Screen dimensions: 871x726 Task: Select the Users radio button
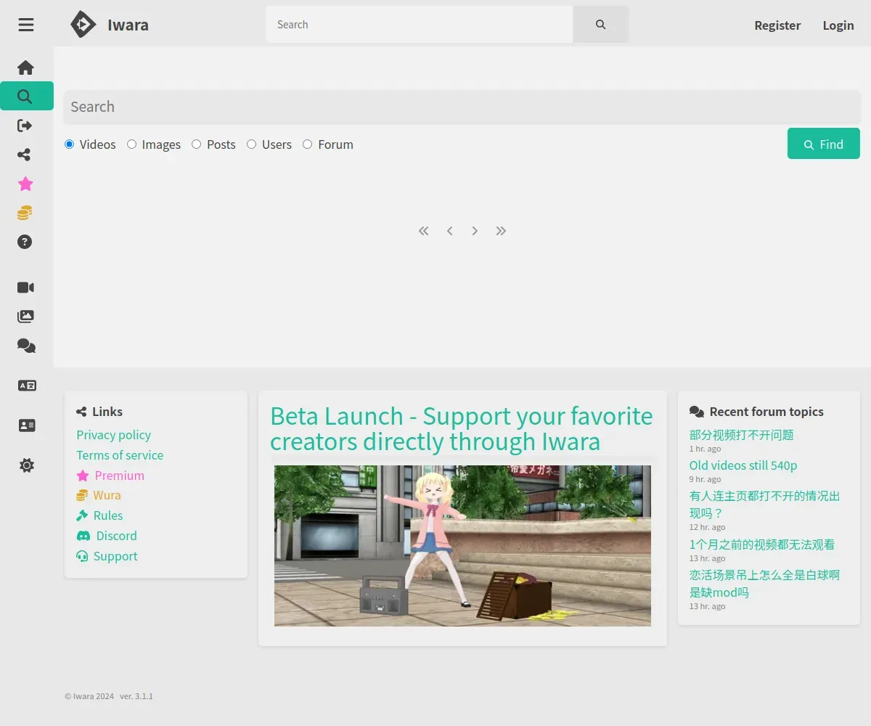(x=251, y=144)
